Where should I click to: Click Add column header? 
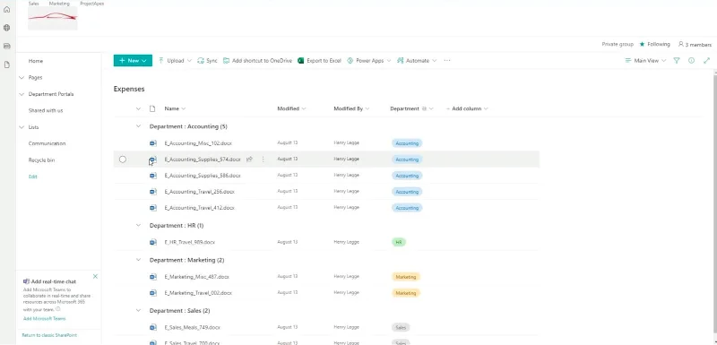tap(466, 108)
